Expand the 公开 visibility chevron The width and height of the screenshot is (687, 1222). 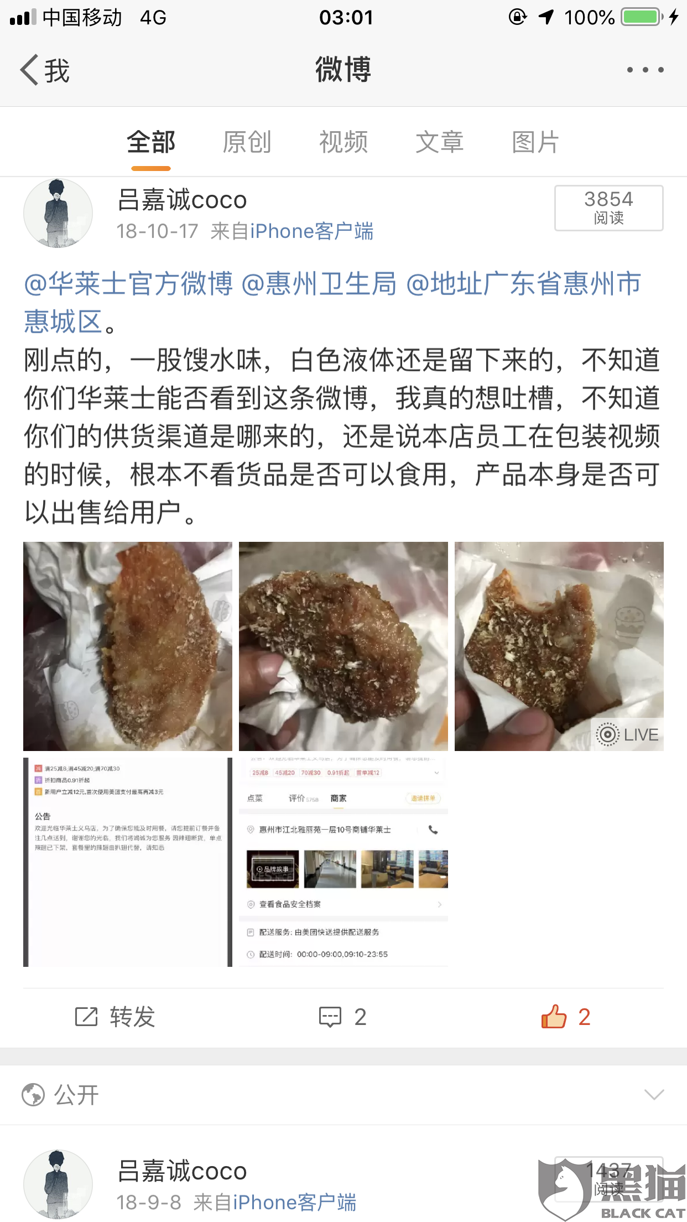(x=654, y=1095)
